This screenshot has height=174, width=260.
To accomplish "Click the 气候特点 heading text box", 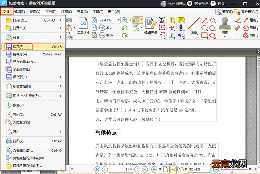I will (107, 133).
